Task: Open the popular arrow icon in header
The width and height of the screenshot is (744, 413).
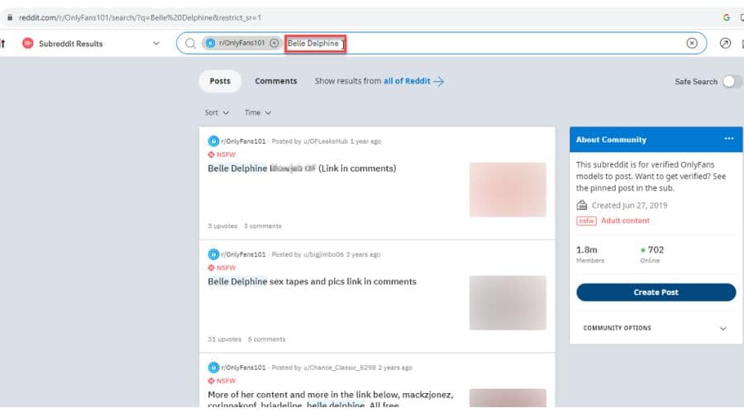Action: coord(725,43)
